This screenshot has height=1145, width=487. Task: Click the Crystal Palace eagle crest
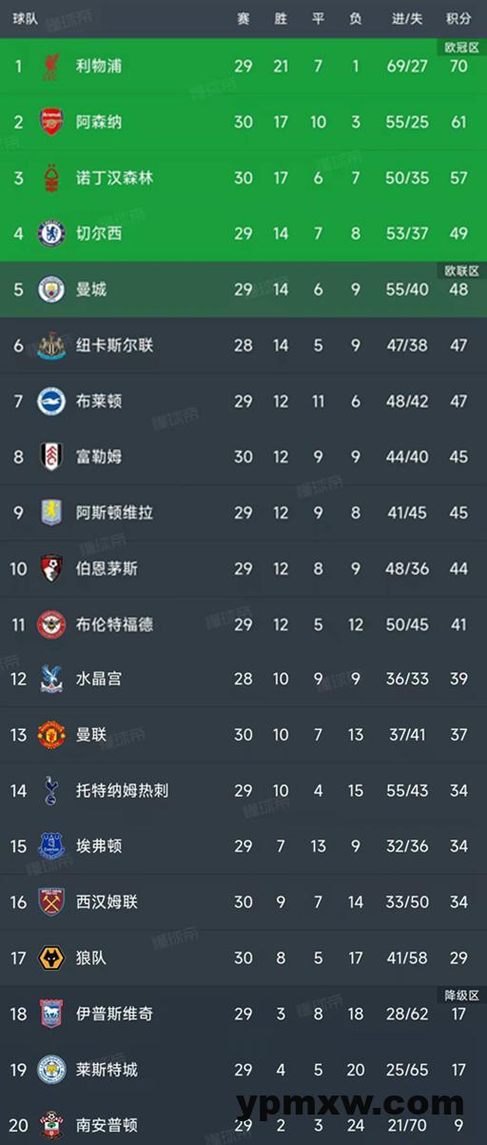[x=51, y=680]
